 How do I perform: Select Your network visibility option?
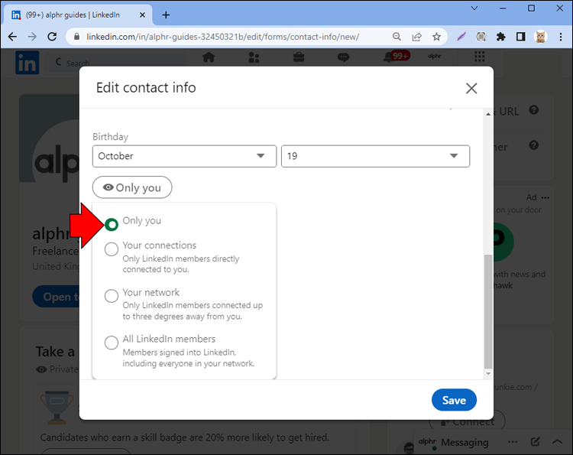[x=112, y=296]
